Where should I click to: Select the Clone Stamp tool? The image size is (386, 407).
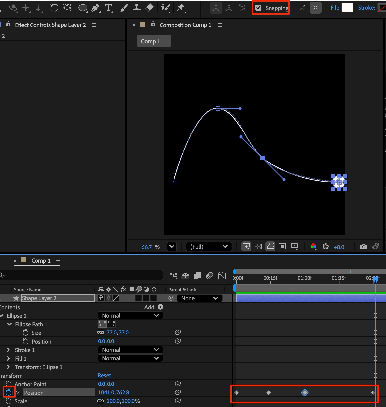(x=136, y=8)
